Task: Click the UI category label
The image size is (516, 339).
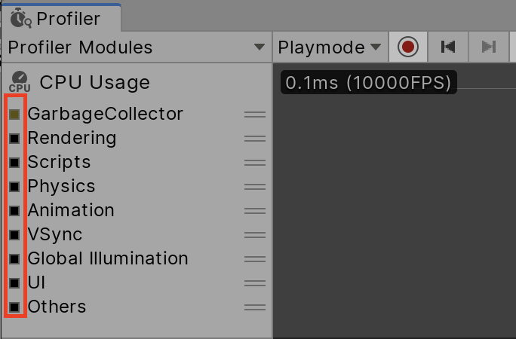Action: coord(37,282)
